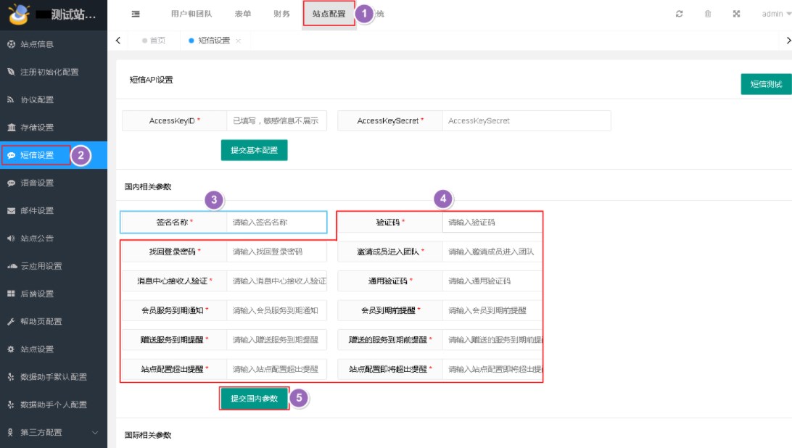
Task: Click the AccessKeySecret input field
Action: (526, 121)
